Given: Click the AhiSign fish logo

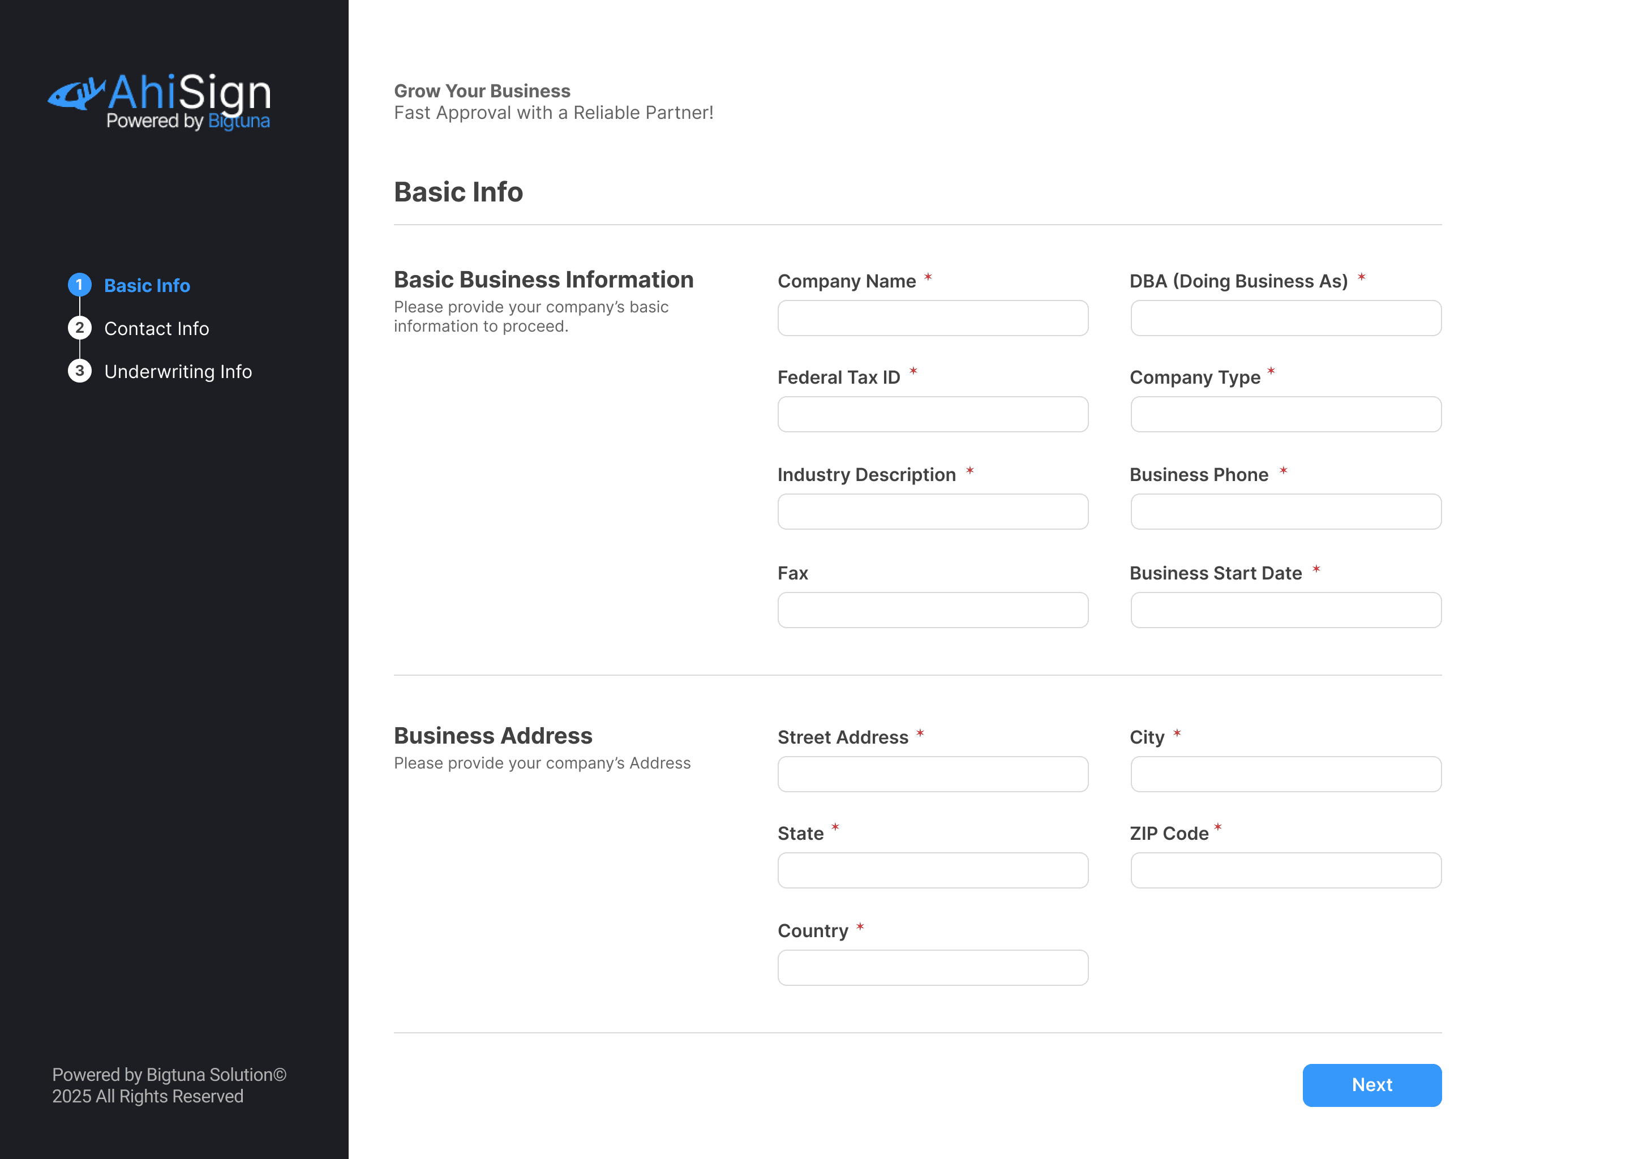Looking at the screenshot, I should [x=77, y=95].
